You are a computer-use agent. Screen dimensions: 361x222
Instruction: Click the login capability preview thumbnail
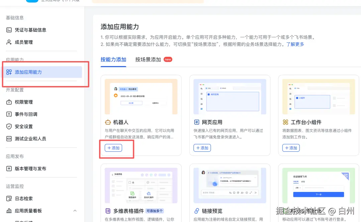pyautogui.click(x=319, y=186)
